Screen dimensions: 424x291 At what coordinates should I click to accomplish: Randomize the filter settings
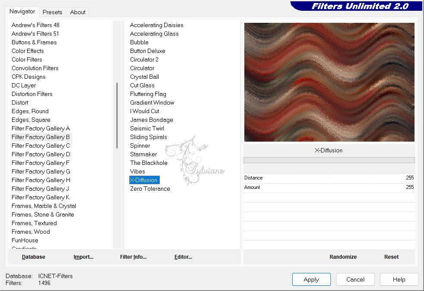click(343, 257)
